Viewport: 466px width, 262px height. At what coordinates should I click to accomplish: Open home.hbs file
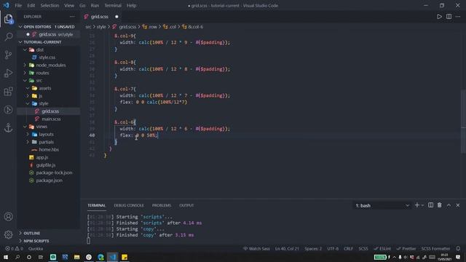click(x=49, y=150)
